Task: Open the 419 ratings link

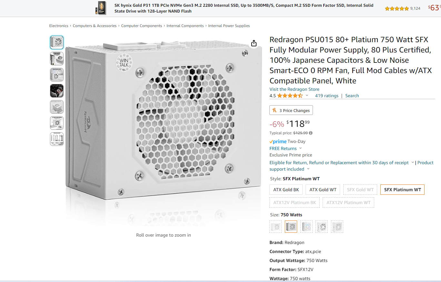Action: click(x=326, y=95)
